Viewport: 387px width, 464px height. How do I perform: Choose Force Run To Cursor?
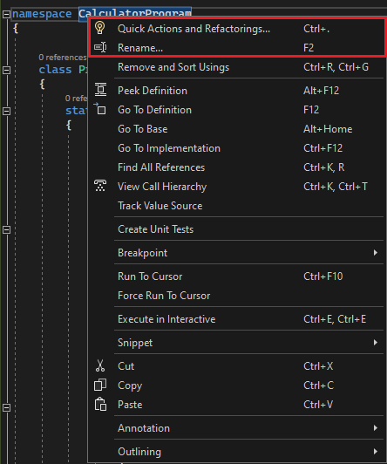(237, 296)
